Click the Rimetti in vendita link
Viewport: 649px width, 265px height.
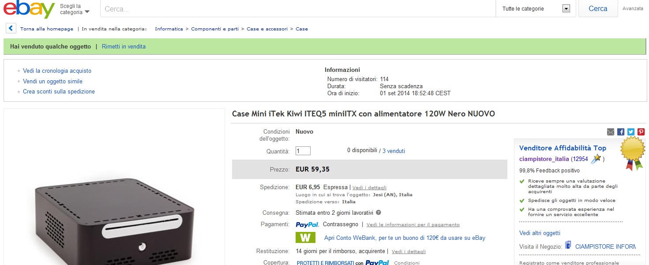(124, 47)
